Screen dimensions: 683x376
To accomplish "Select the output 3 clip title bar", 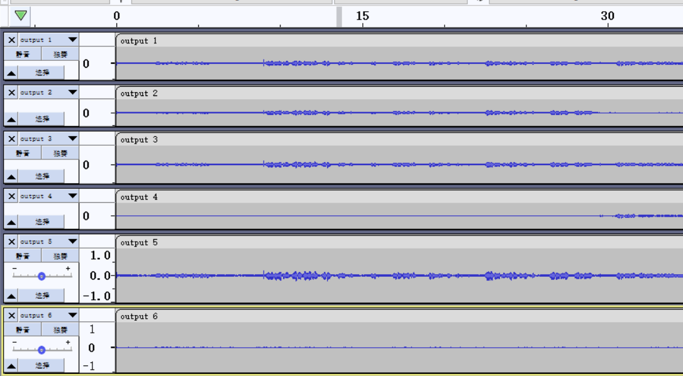I will [399, 140].
